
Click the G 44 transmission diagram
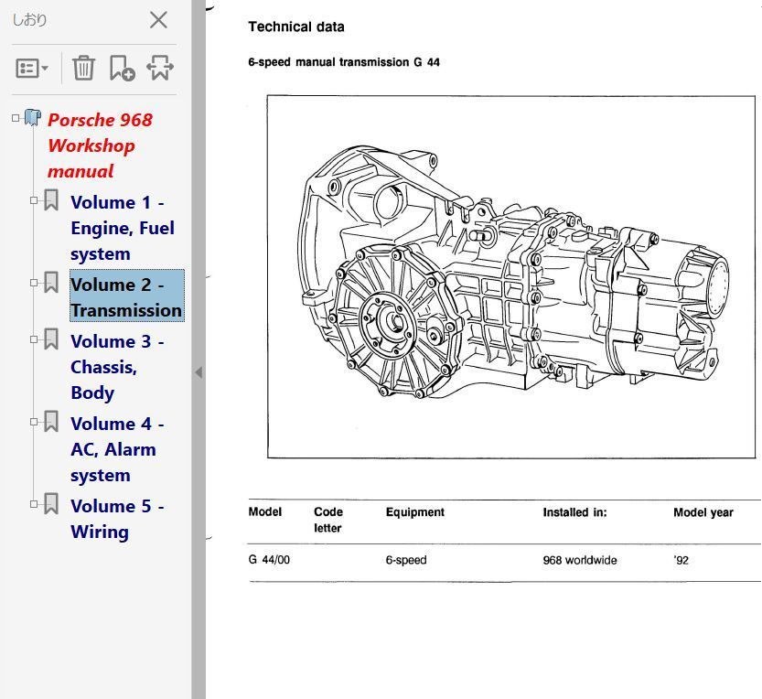(x=511, y=276)
